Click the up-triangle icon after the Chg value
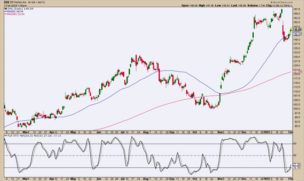This screenshot has width=304, height=181. click(x=292, y=6)
